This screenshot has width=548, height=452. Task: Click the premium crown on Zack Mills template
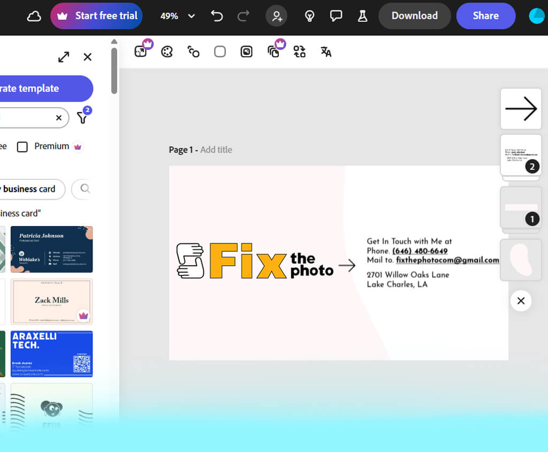83,315
